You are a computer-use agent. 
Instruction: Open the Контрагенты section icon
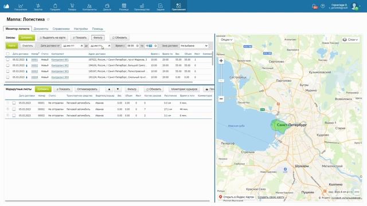coord(89,6)
